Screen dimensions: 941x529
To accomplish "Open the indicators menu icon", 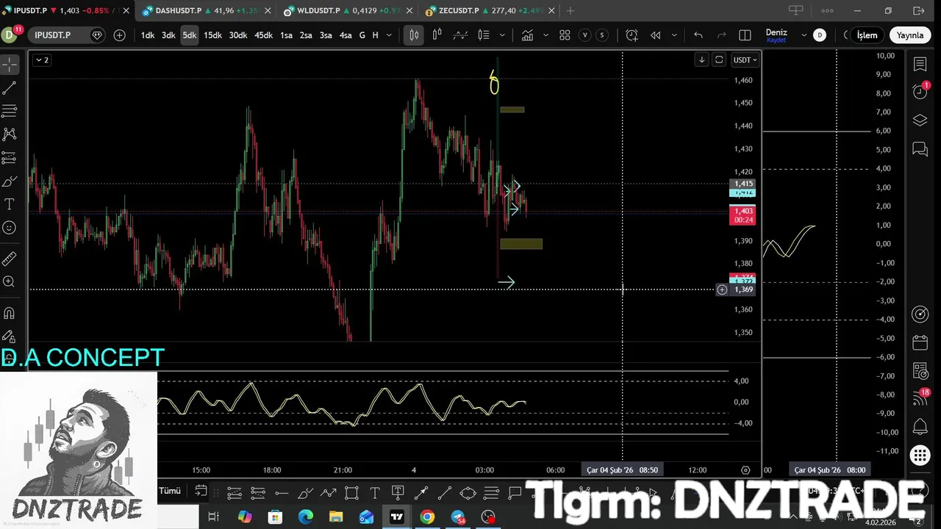I will pyautogui.click(x=527, y=35).
